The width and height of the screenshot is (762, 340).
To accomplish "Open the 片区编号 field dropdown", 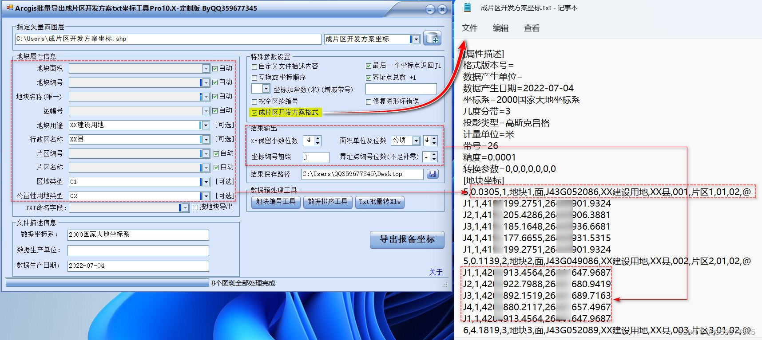I will pos(206,153).
